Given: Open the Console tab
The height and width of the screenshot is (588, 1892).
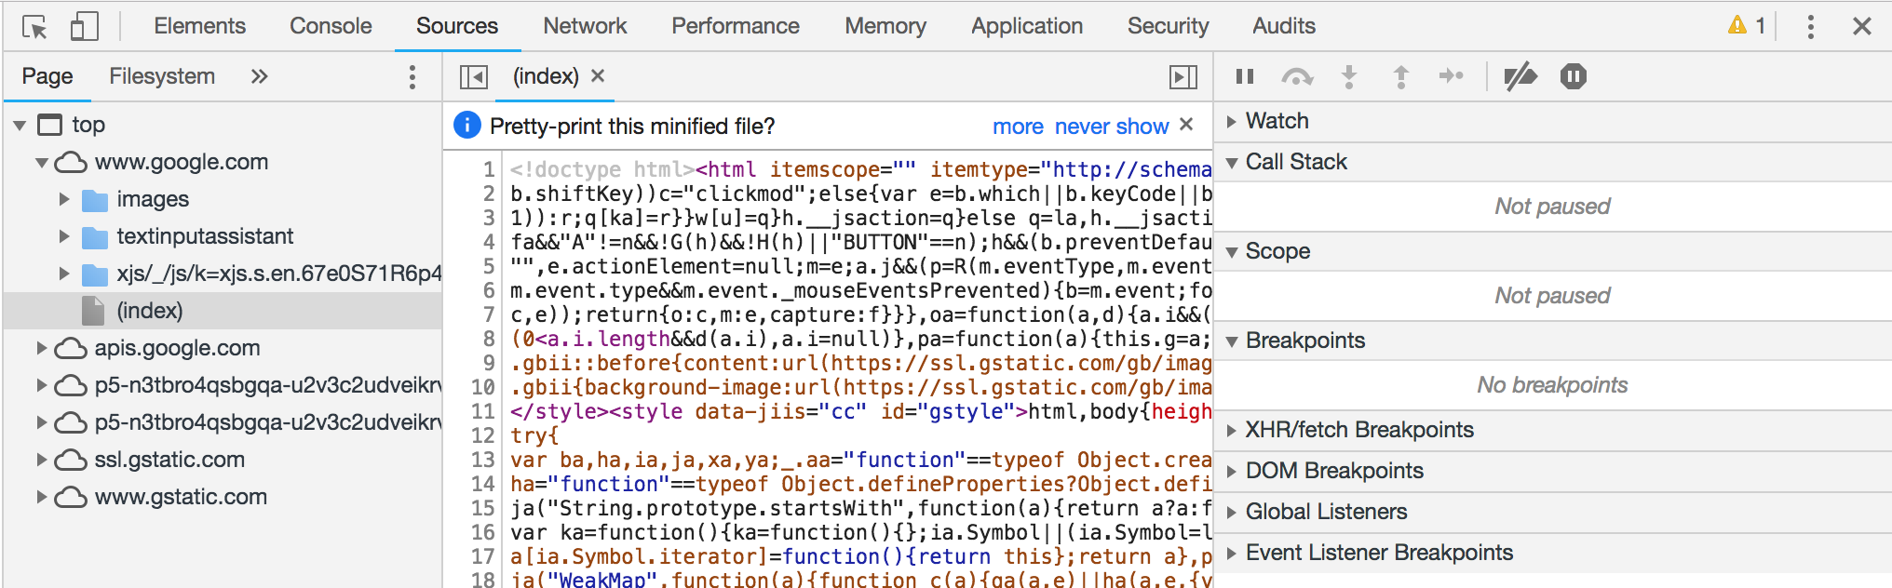Looking at the screenshot, I should pos(331,26).
